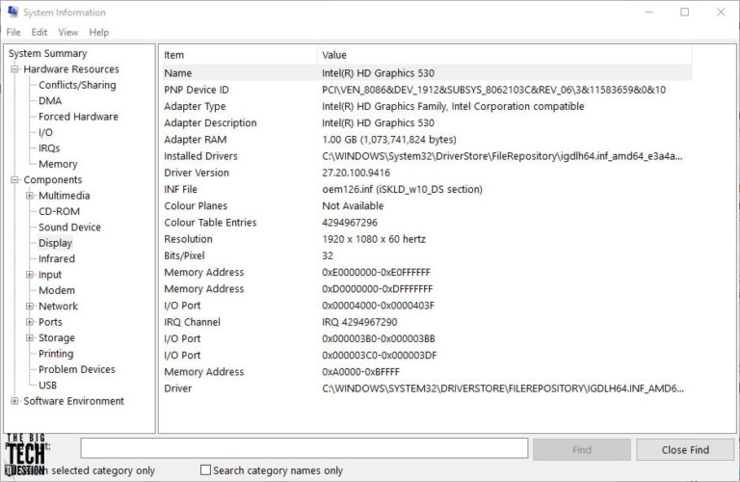Expand the Multimedia node
Screen dimensions: 740x482
click(30, 196)
